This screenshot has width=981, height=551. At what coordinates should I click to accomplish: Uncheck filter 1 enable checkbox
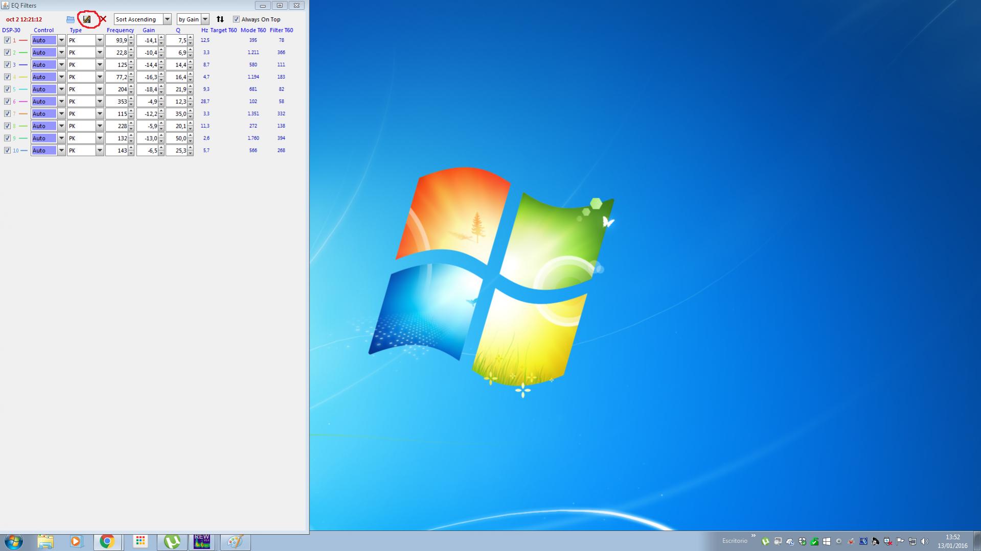(7, 40)
